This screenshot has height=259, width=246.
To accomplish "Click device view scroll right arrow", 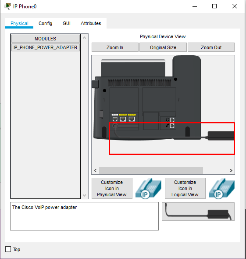I will (231, 170).
